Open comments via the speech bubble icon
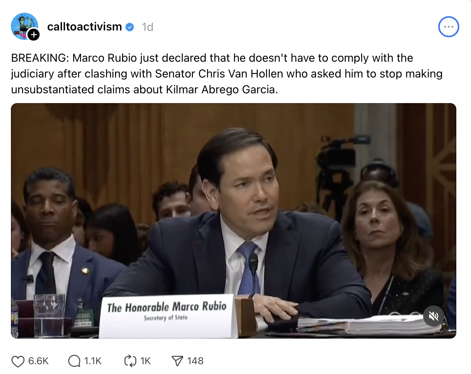 pos(74,361)
